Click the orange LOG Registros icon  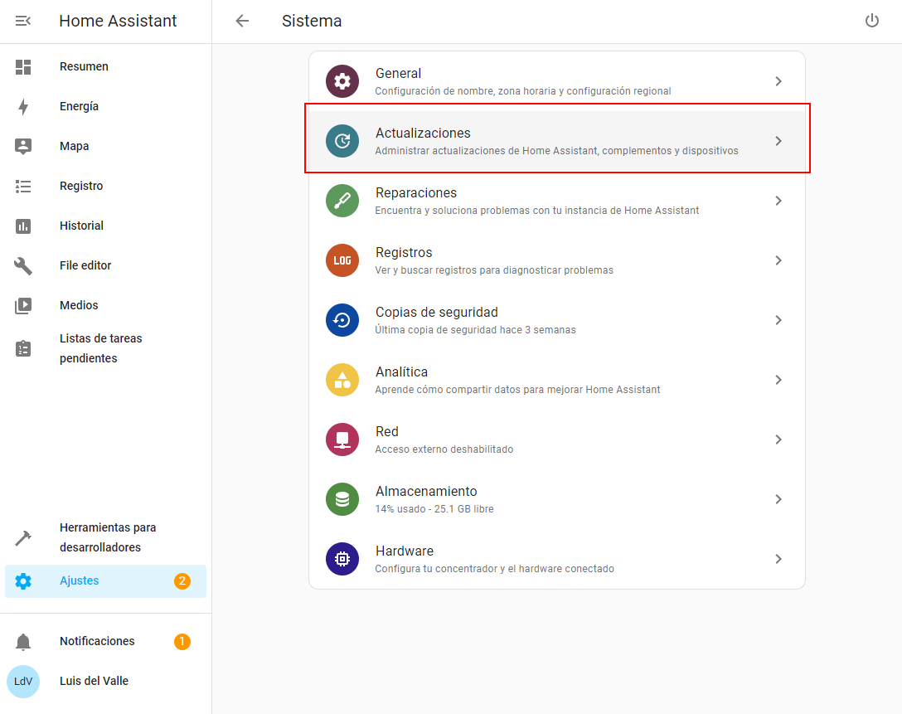tap(342, 260)
